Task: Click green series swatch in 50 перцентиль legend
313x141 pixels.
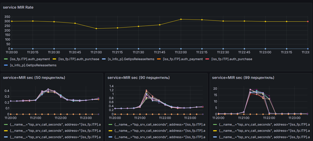Action: pos(6,124)
